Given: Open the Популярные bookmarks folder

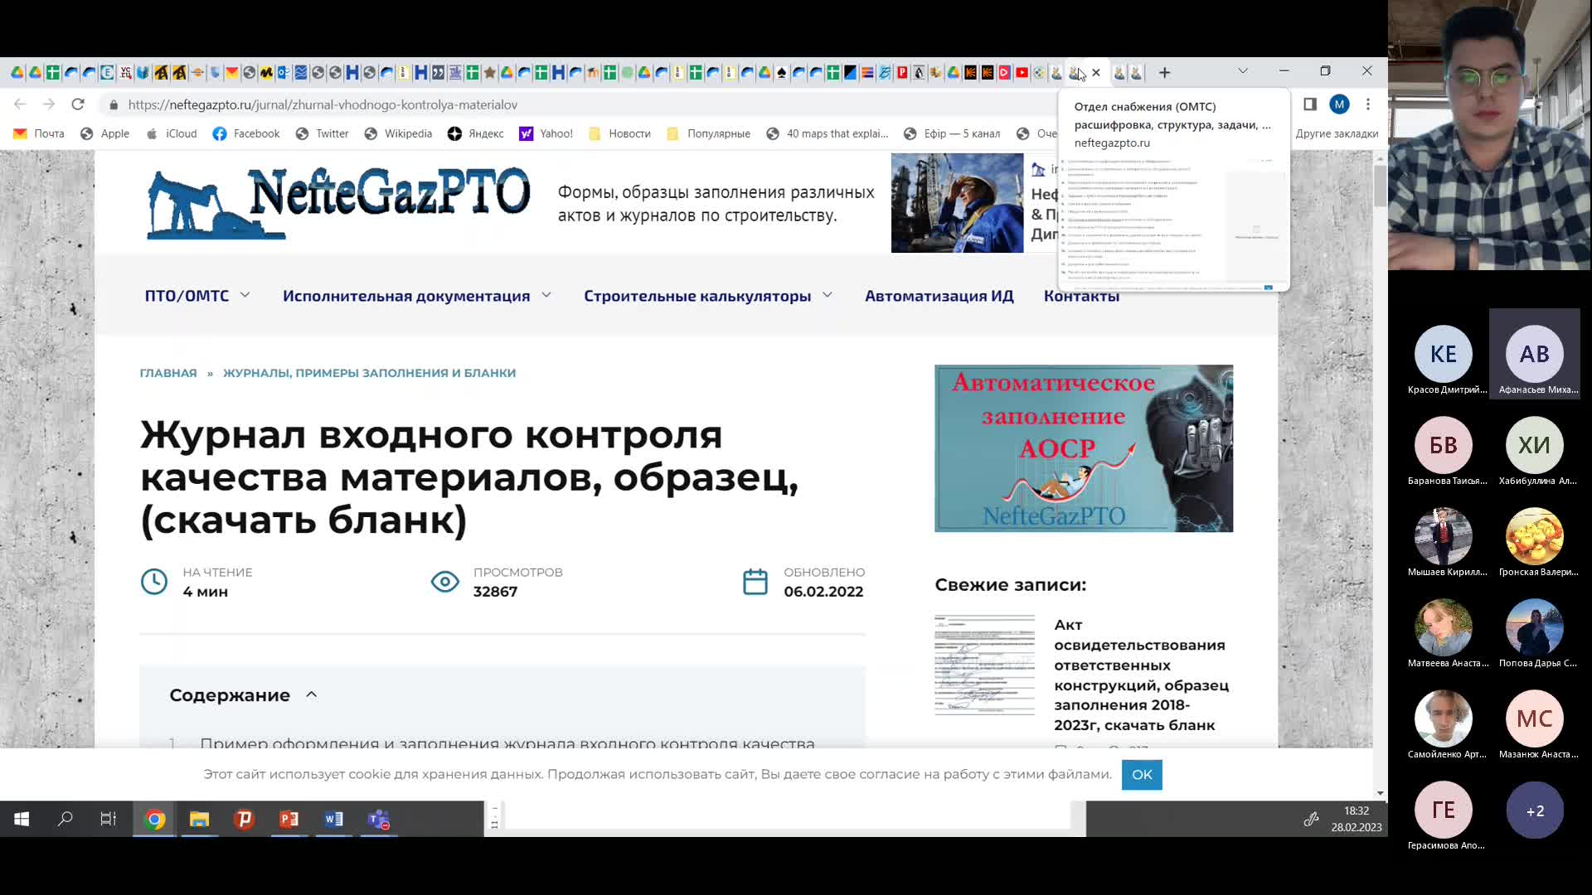Looking at the screenshot, I should tap(708, 133).
